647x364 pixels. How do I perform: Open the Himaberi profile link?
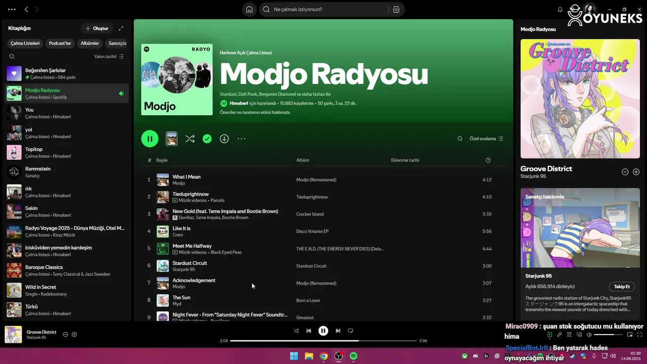[x=239, y=103]
